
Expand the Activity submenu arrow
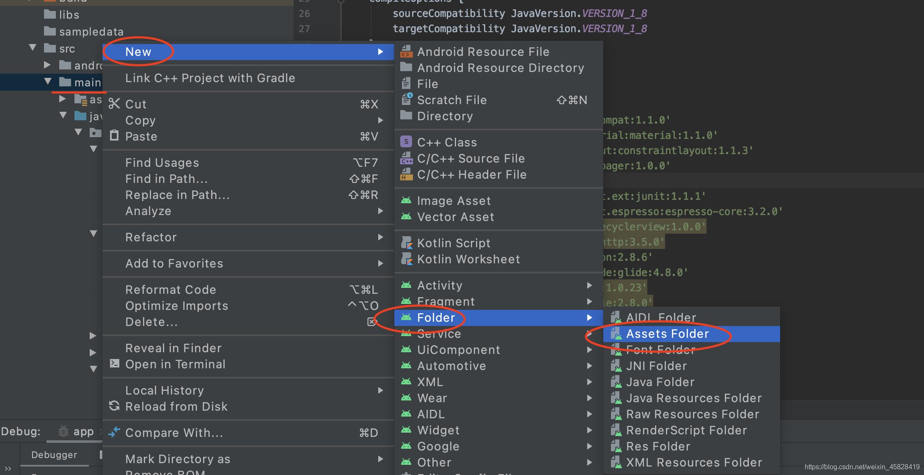pyautogui.click(x=589, y=285)
